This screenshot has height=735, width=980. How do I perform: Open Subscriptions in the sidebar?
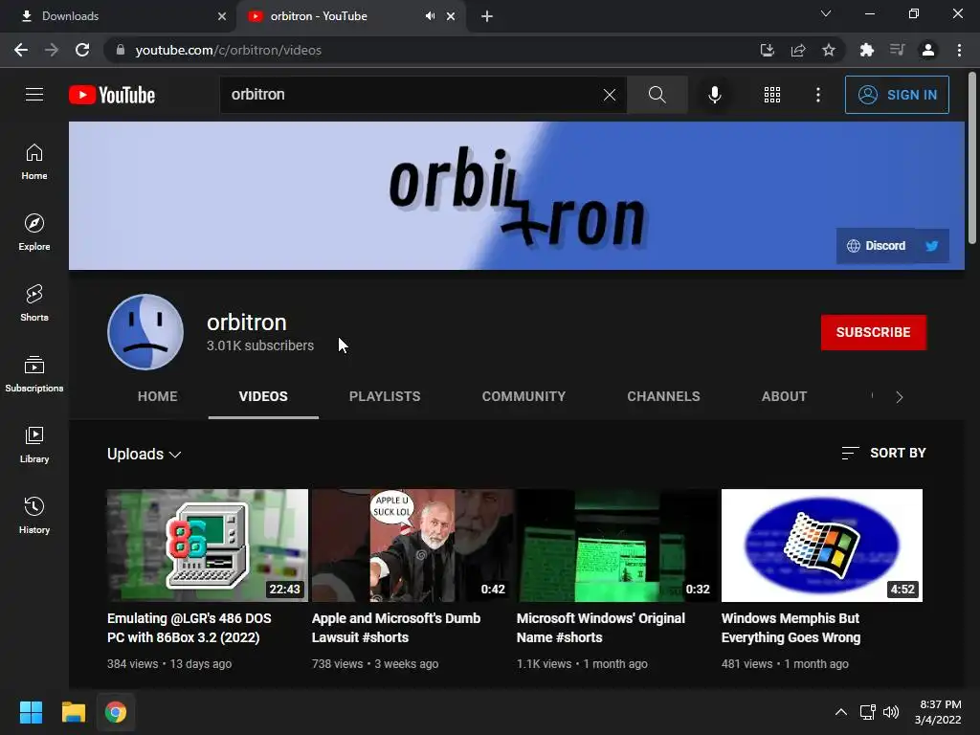pyautogui.click(x=34, y=374)
